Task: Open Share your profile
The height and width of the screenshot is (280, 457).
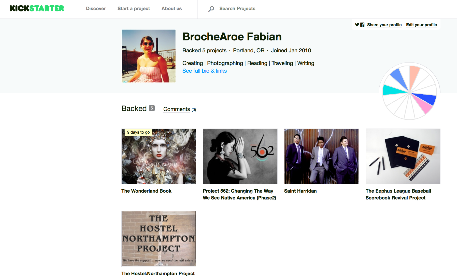Action: 384,25
